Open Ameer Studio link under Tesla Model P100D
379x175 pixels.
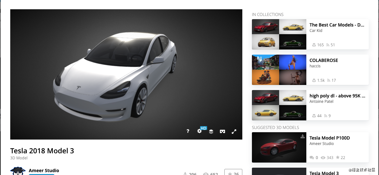click(321, 144)
